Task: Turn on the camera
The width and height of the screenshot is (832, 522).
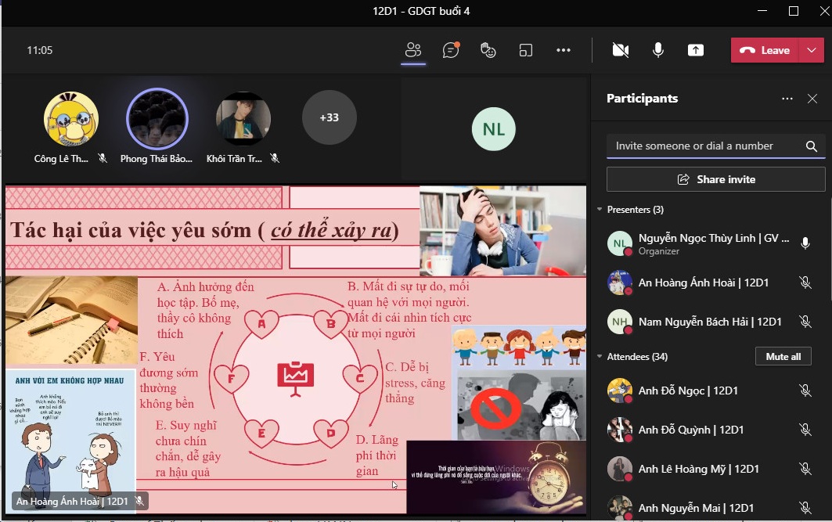Action: pyautogui.click(x=621, y=50)
